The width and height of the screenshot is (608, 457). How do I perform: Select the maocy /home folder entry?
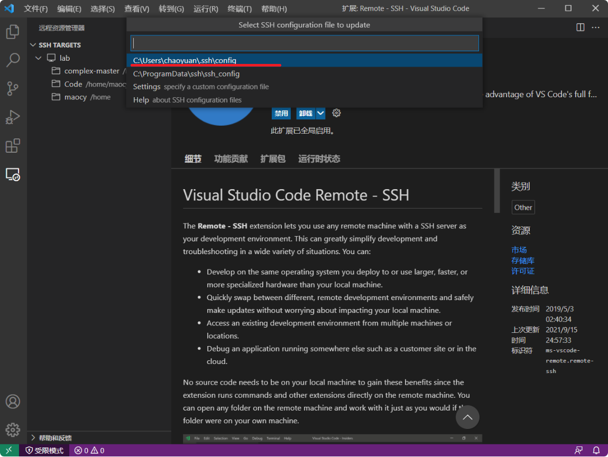(81, 97)
